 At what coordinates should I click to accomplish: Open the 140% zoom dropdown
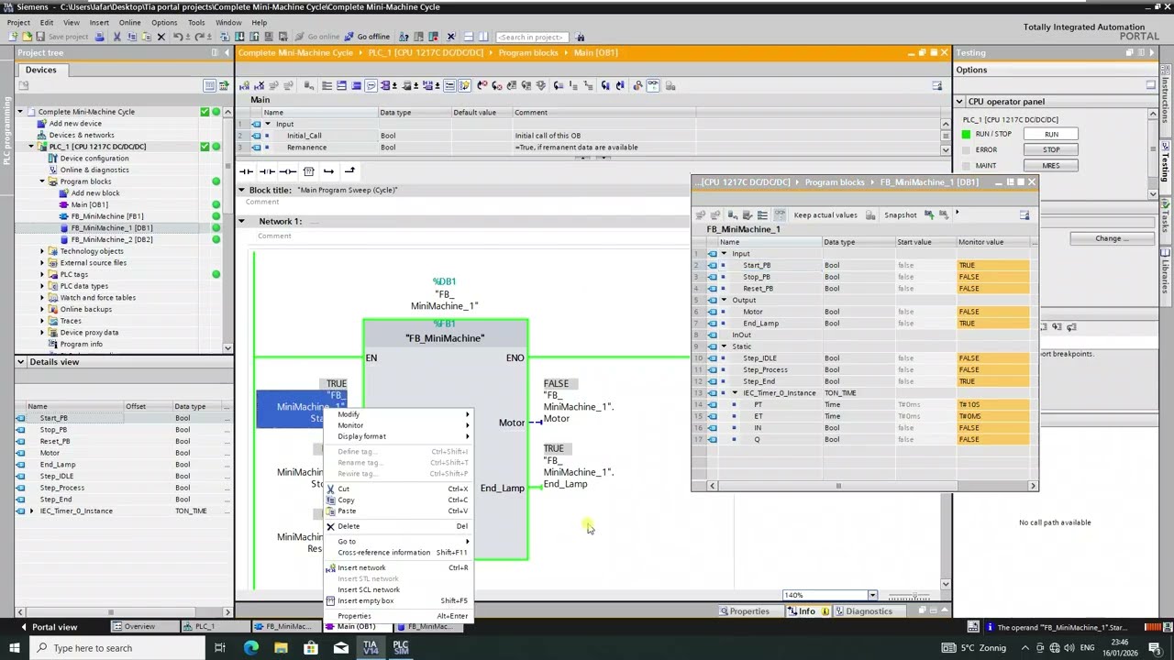coord(872,596)
